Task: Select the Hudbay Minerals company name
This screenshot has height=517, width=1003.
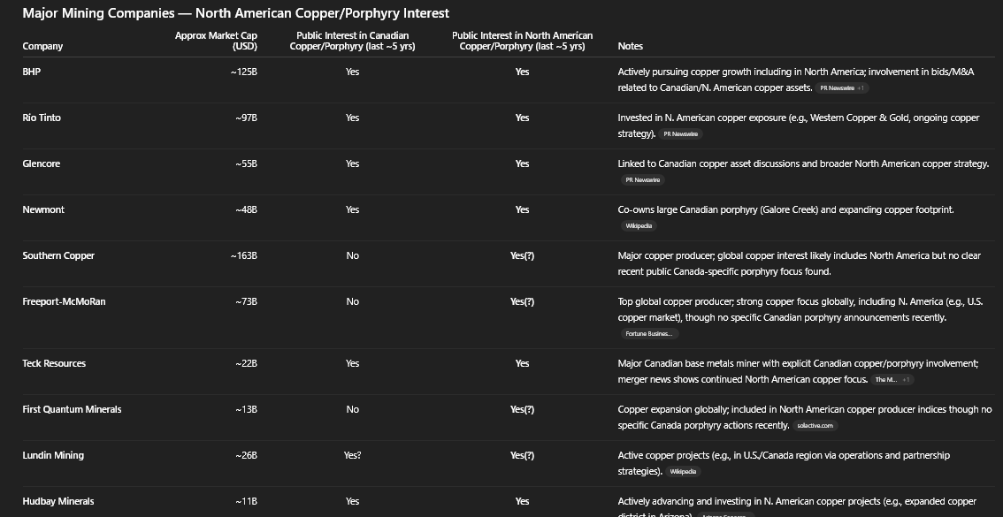Action: (x=58, y=501)
